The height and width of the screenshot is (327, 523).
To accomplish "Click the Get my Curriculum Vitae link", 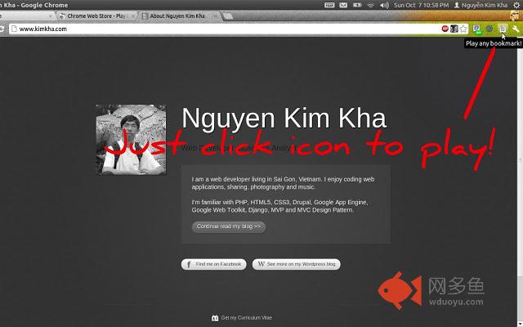I will (x=242, y=318).
